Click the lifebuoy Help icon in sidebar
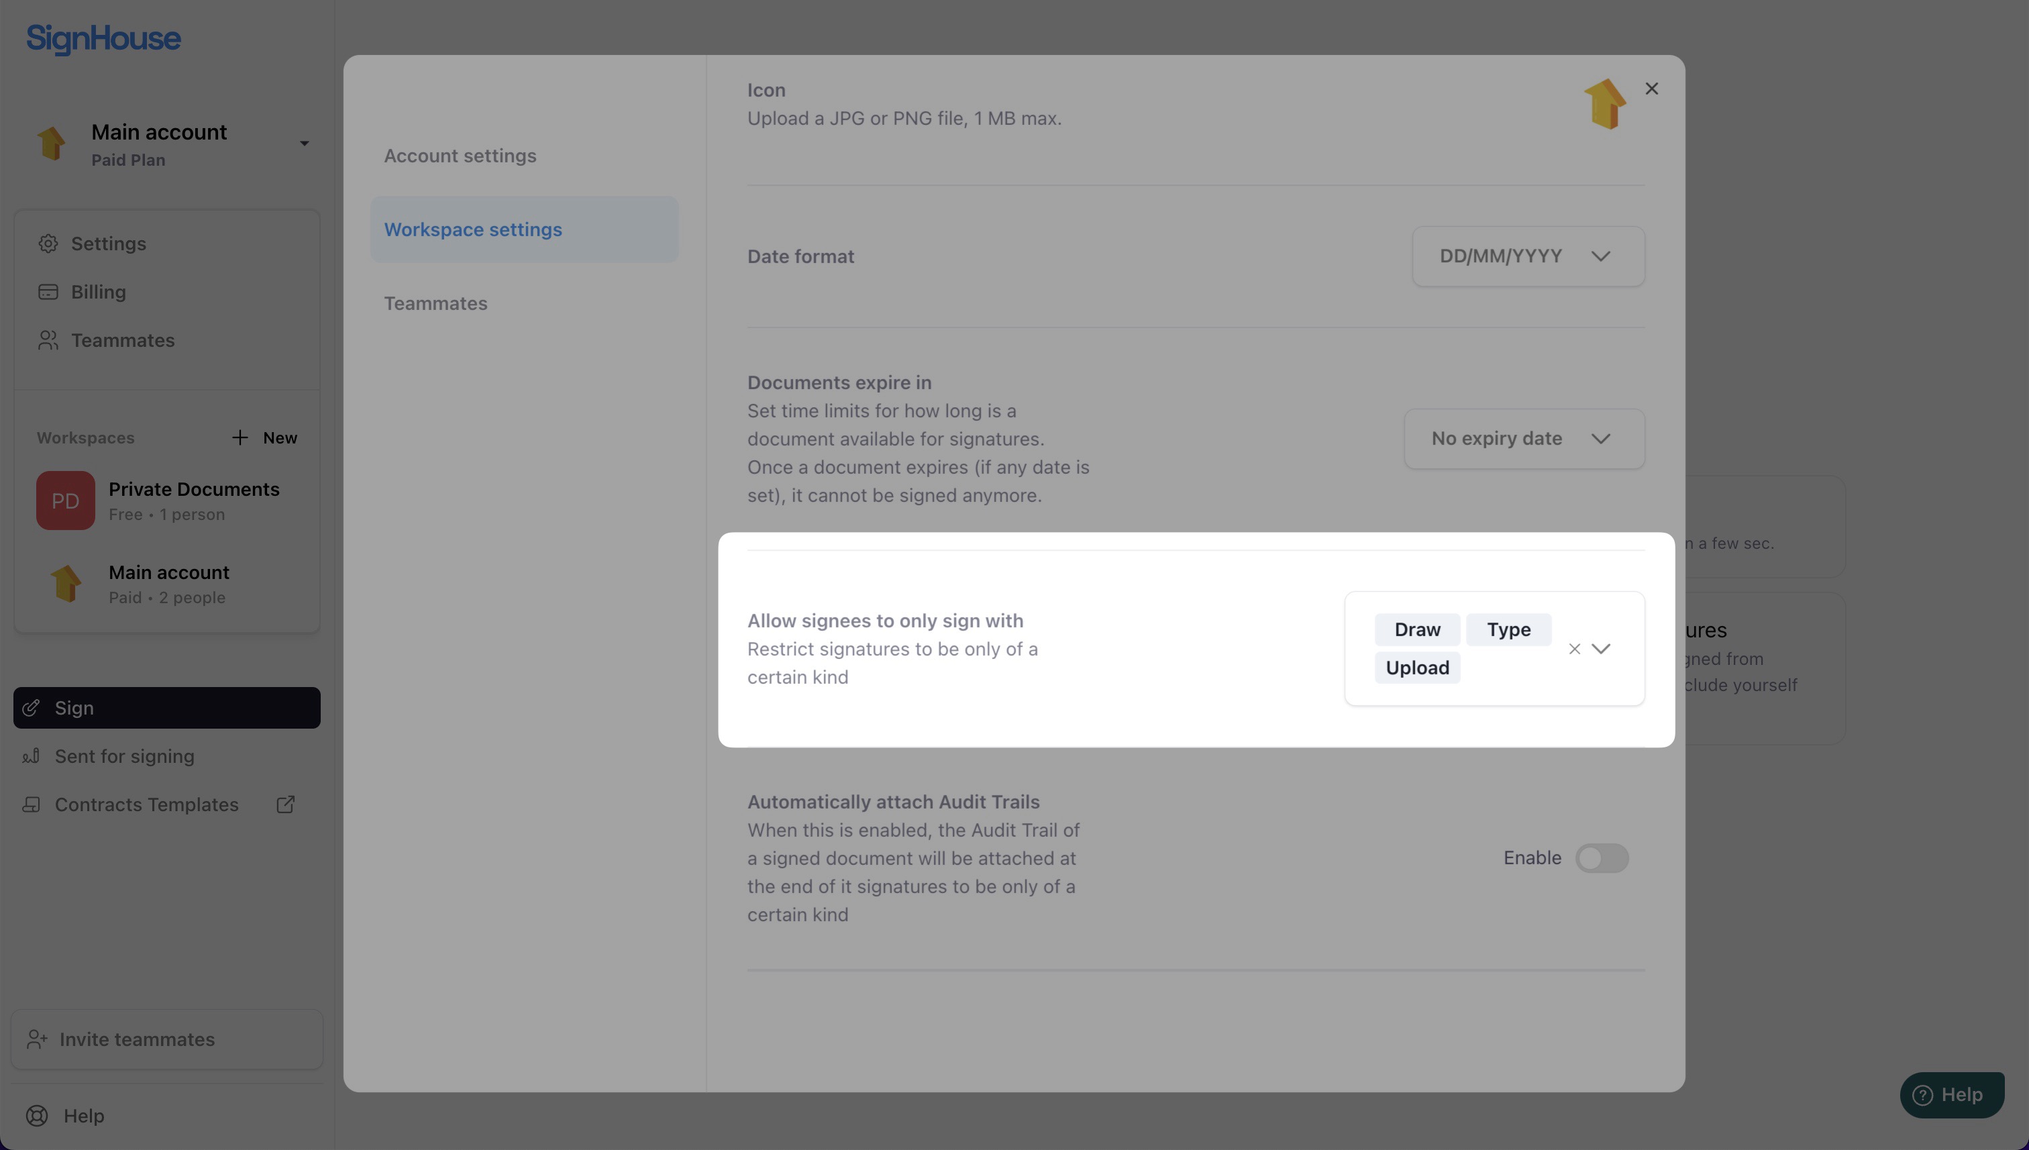 point(37,1116)
